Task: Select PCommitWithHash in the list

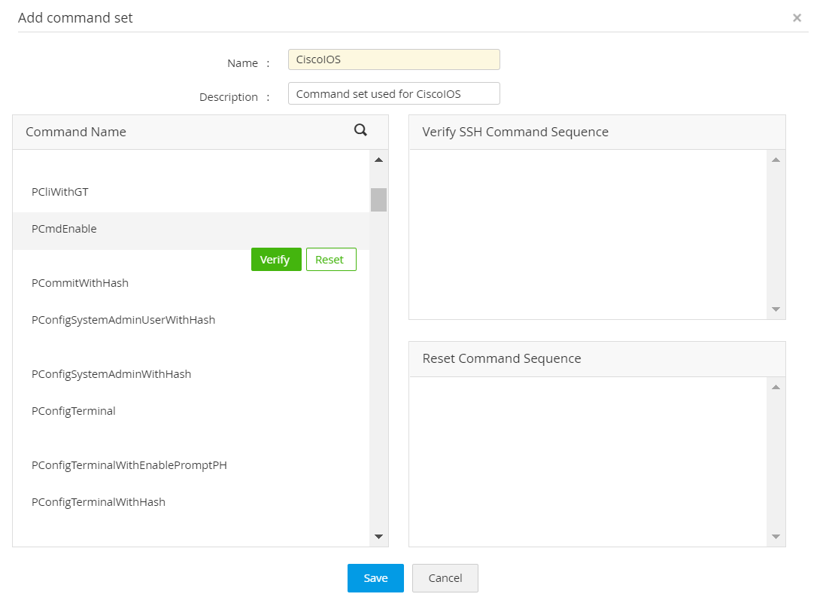Action: point(80,283)
